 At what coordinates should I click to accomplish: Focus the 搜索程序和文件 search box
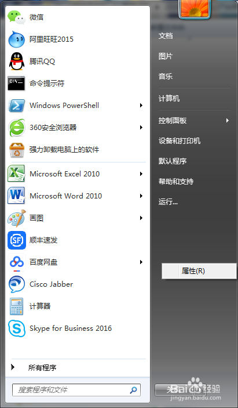(76, 390)
